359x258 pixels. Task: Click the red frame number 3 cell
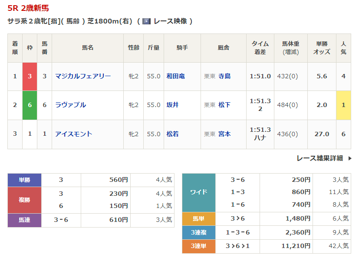30,76
